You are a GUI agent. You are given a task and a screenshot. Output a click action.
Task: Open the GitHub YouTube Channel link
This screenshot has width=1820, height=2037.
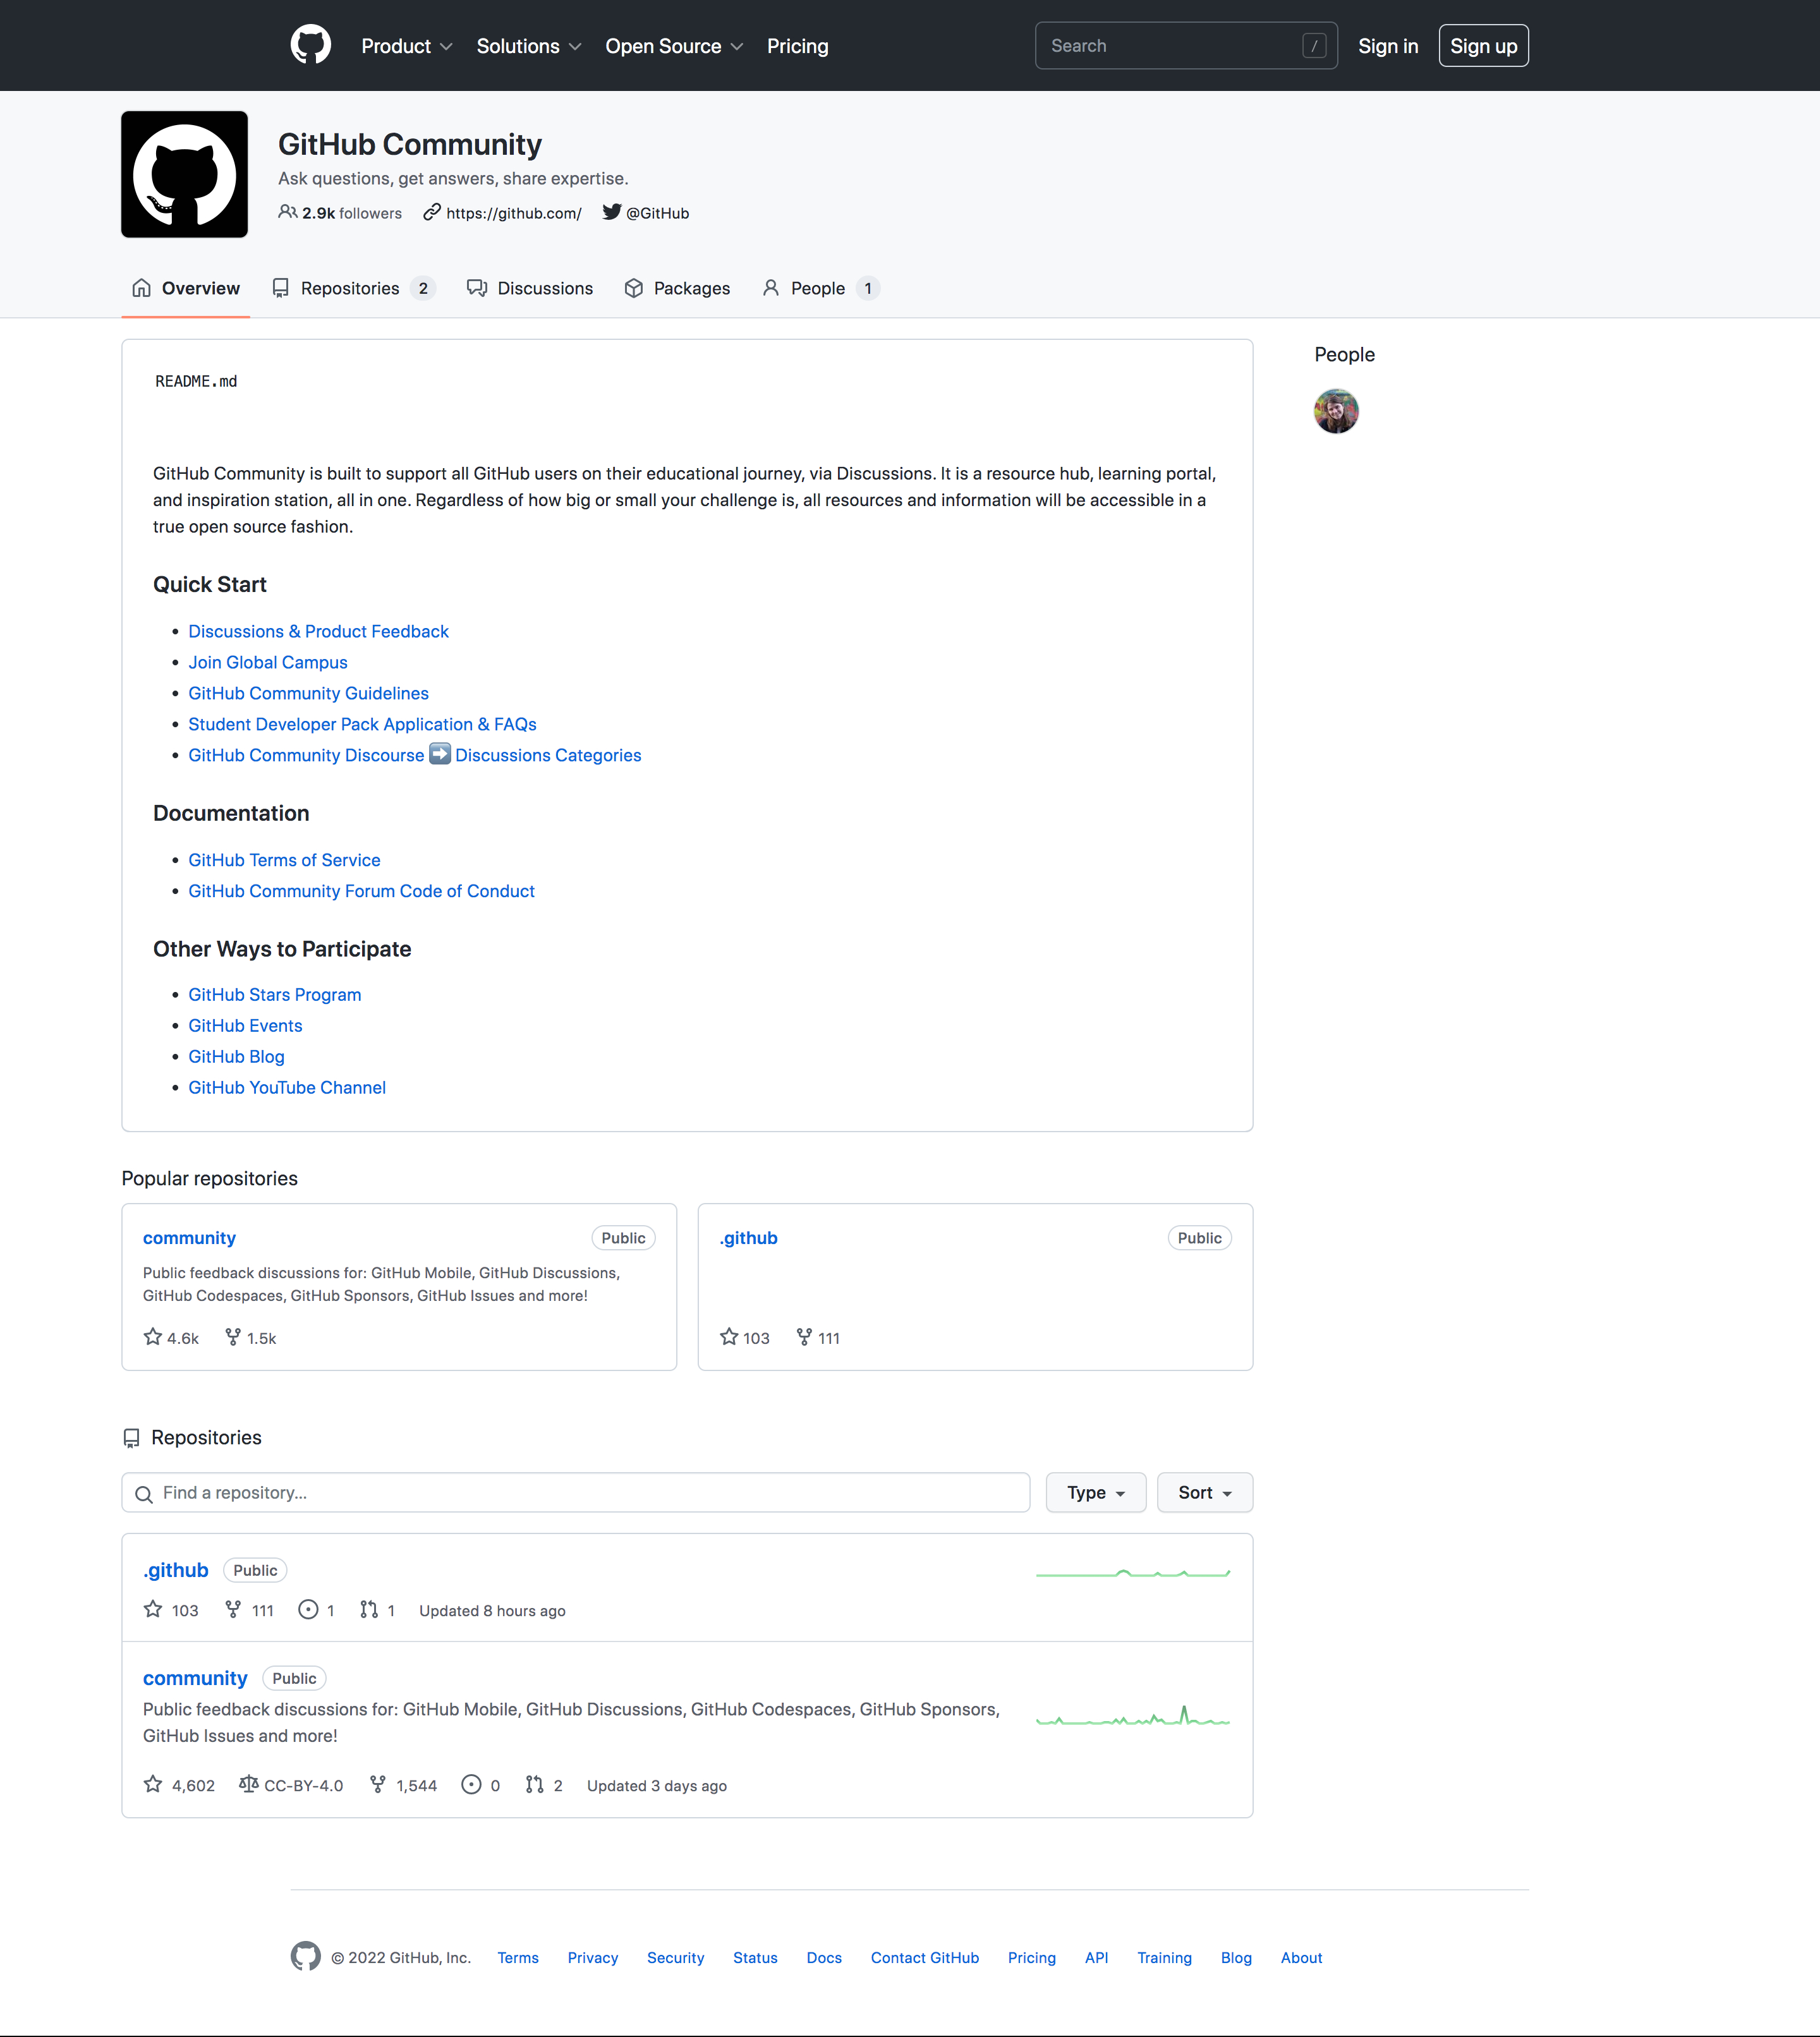pyautogui.click(x=287, y=1087)
